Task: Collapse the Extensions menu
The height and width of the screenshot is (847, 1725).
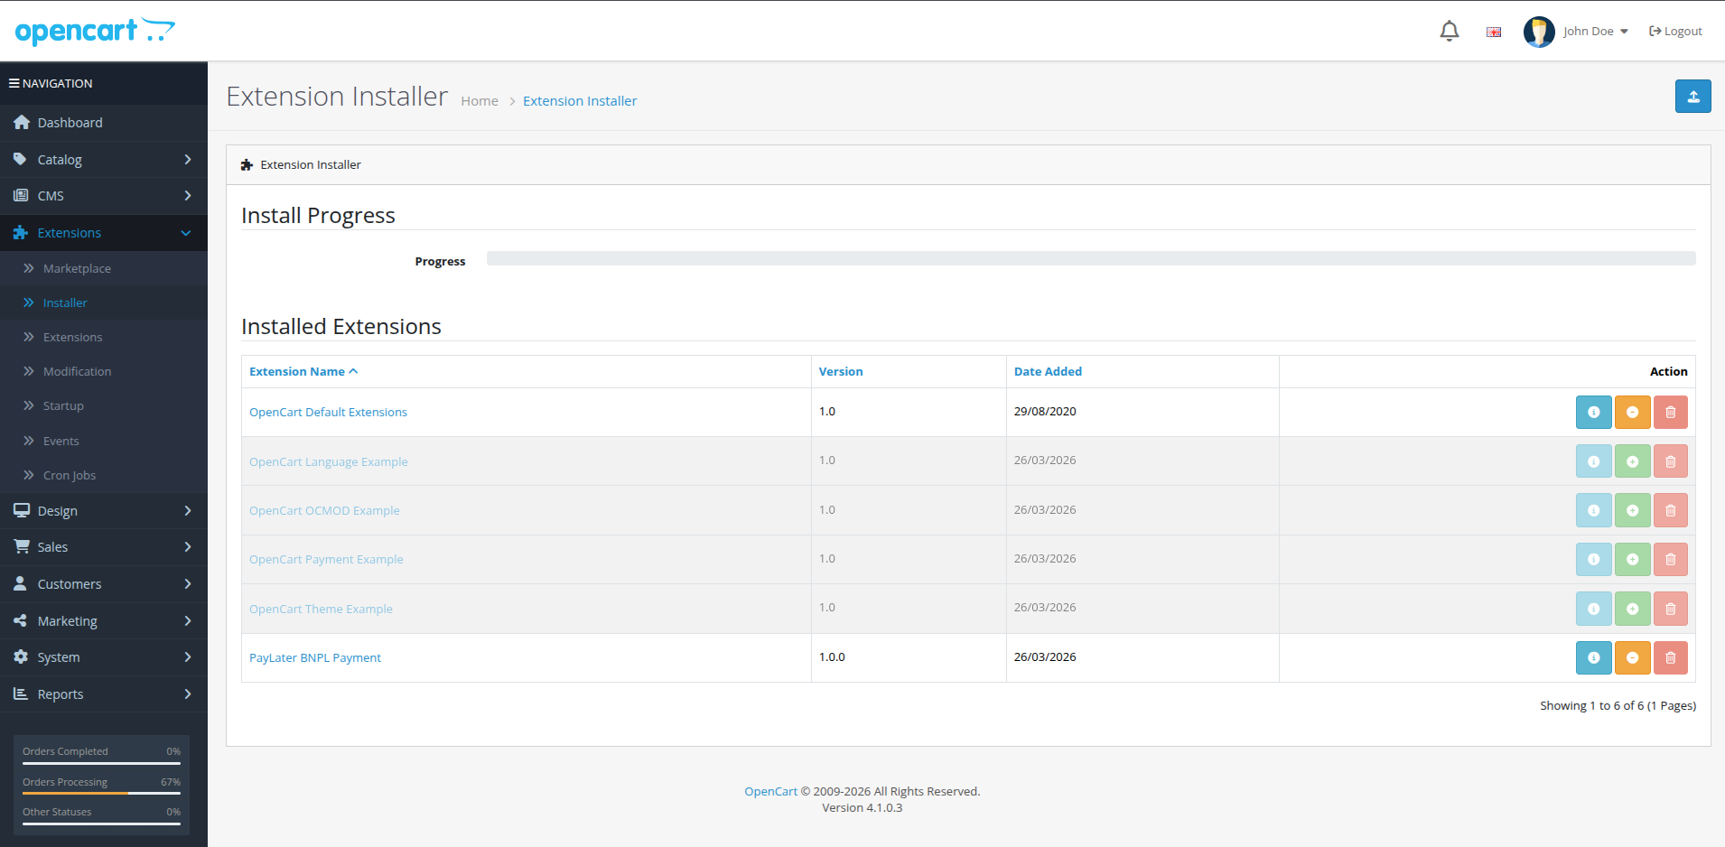Action: (x=104, y=233)
